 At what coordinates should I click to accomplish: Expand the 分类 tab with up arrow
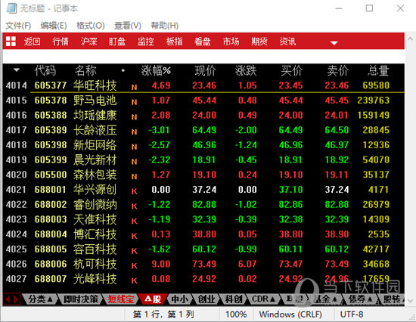[39, 299]
